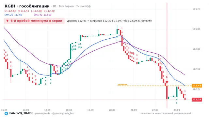The height and width of the screenshot is (117, 209).
Task: Click the 21.09 date axis label
Action: (134, 110)
